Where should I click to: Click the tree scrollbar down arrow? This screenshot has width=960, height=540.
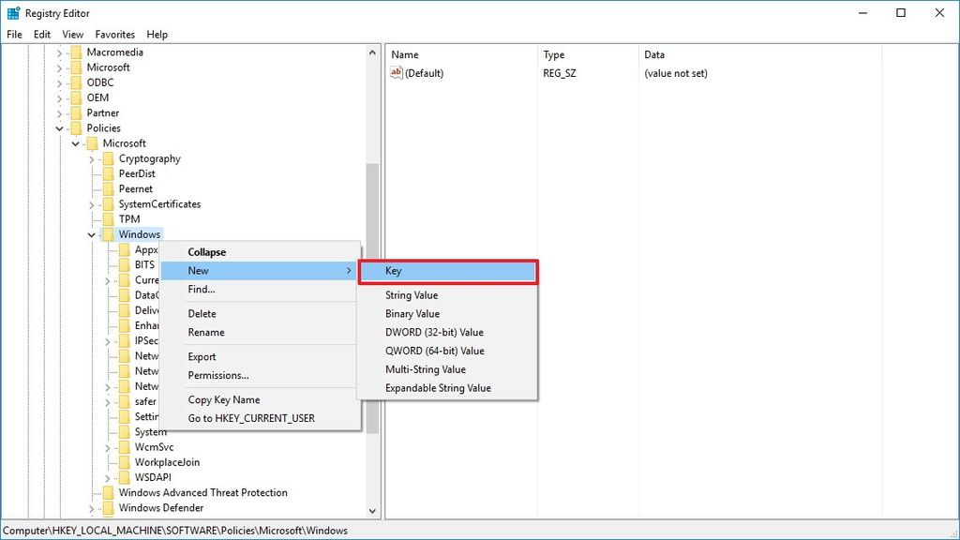(x=371, y=512)
